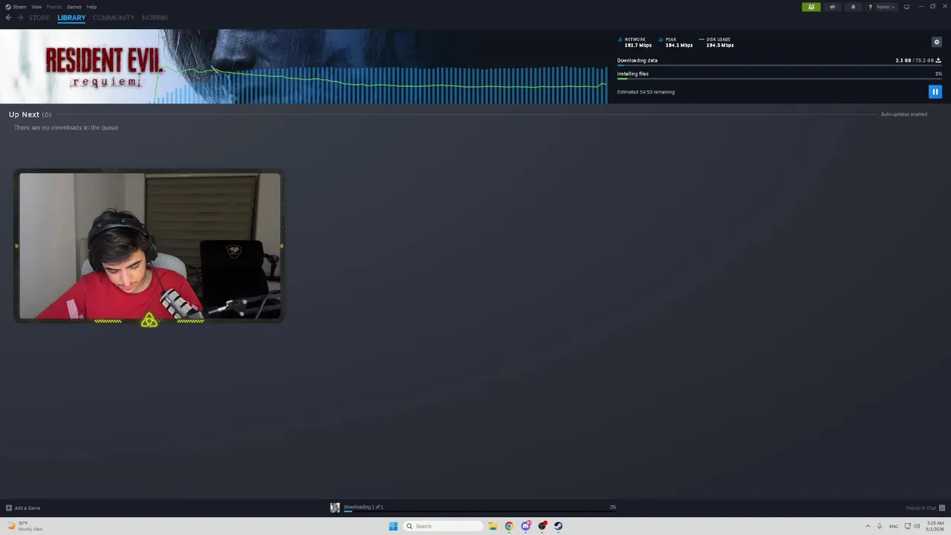
Task: Go back with the left arrow
Action: click(x=9, y=18)
